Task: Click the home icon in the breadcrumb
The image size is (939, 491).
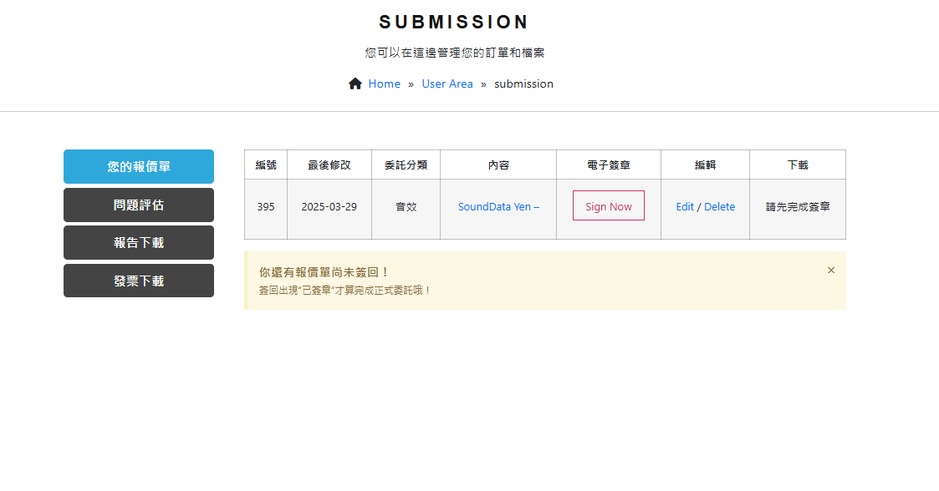Action: click(x=355, y=84)
